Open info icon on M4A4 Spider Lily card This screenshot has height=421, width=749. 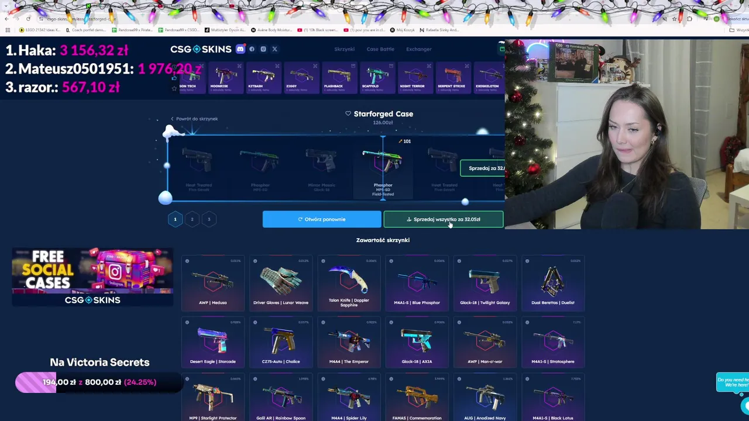coord(323,379)
